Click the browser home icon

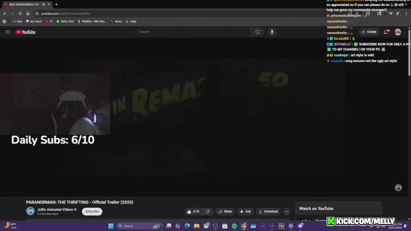point(28,13)
